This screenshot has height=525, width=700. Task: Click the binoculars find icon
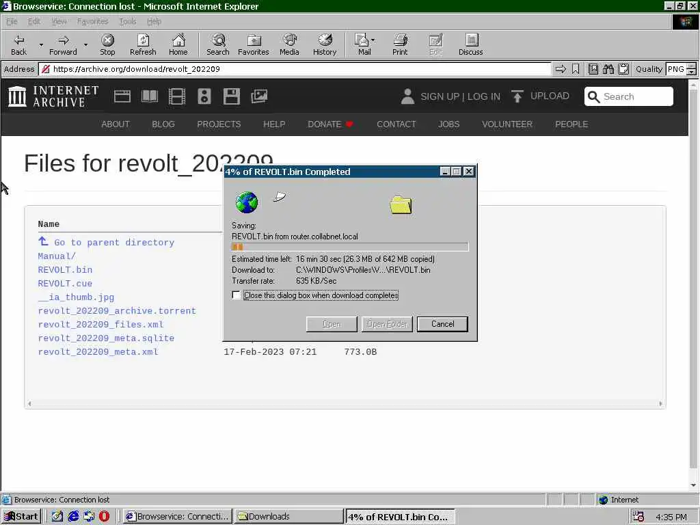608,69
